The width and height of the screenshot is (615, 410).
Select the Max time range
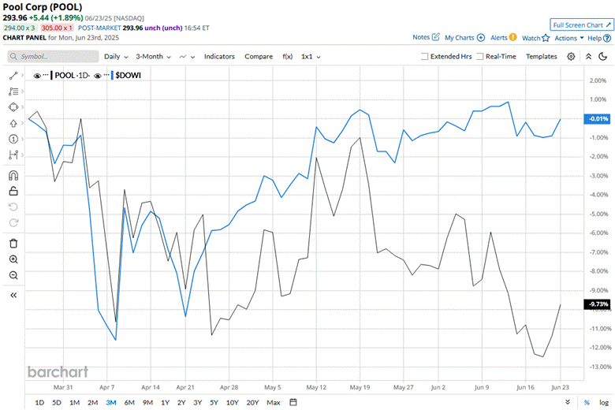(274, 403)
